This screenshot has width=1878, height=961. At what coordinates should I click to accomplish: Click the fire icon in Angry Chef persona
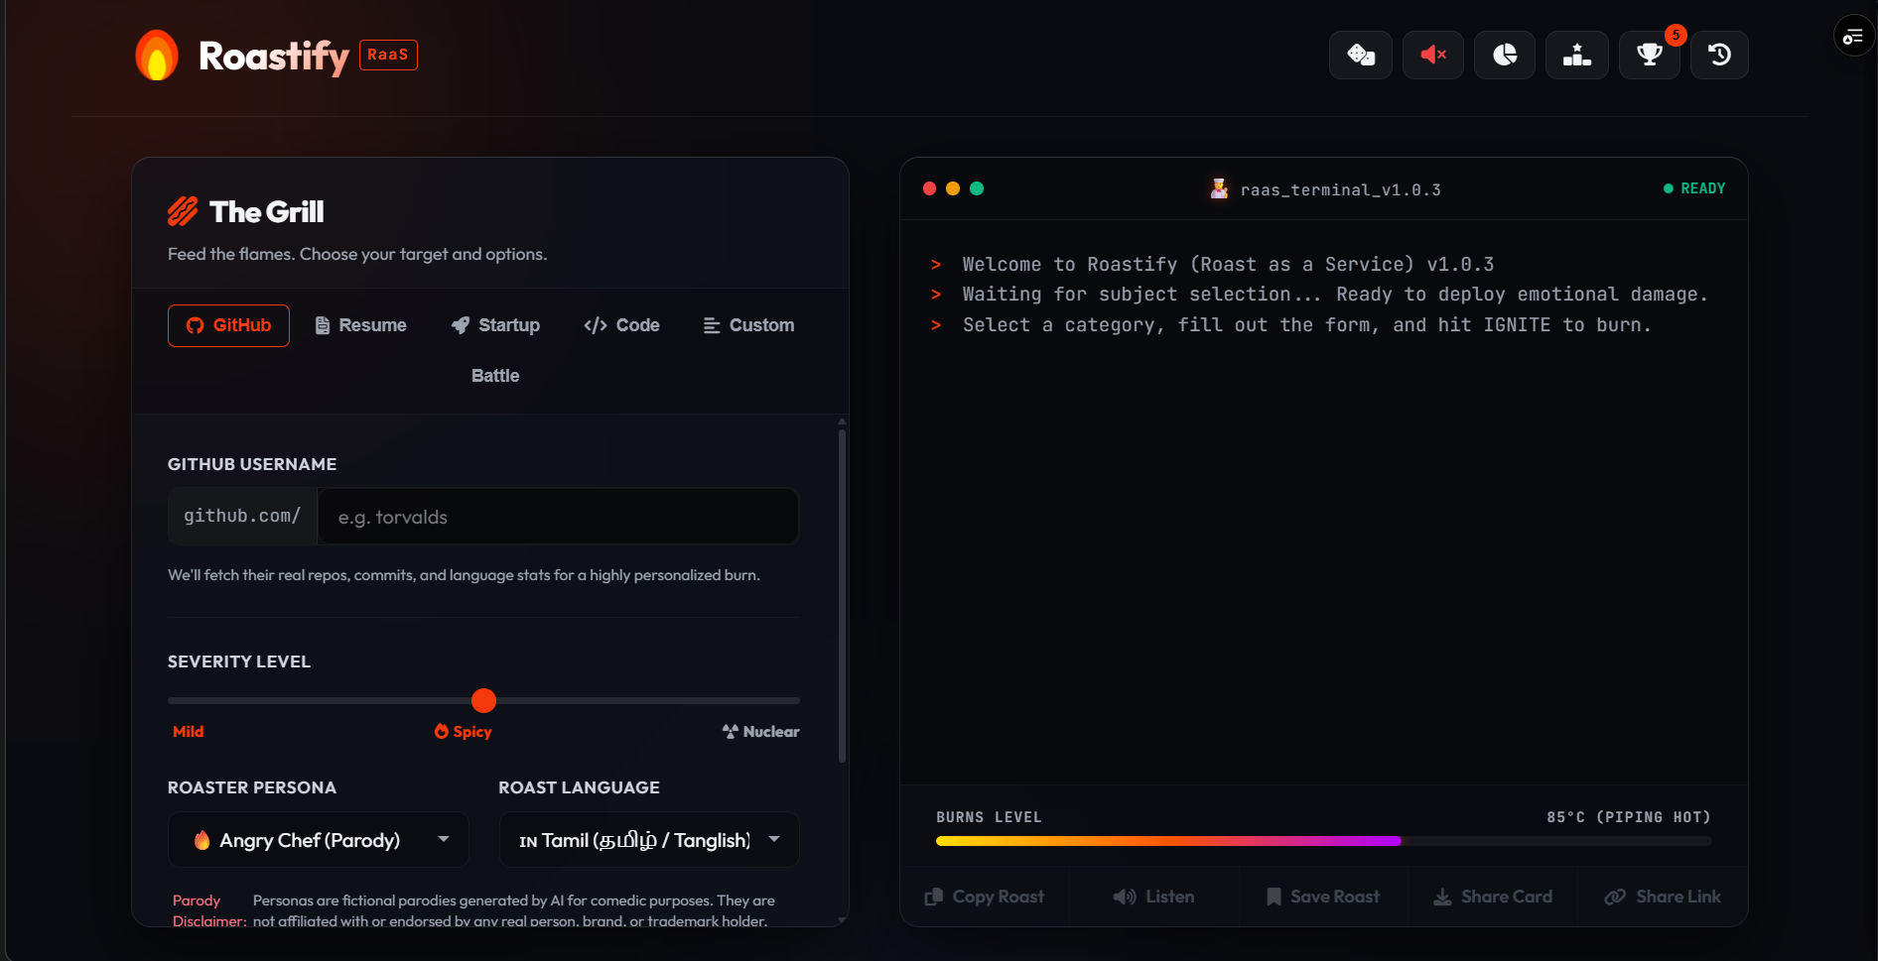pos(201,840)
